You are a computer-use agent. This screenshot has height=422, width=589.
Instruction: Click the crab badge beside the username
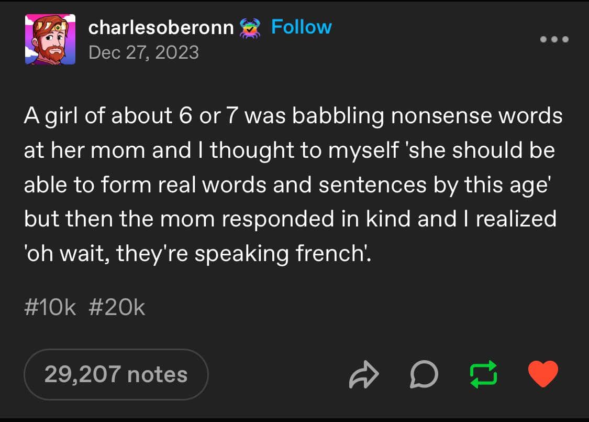click(x=250, y=28)
